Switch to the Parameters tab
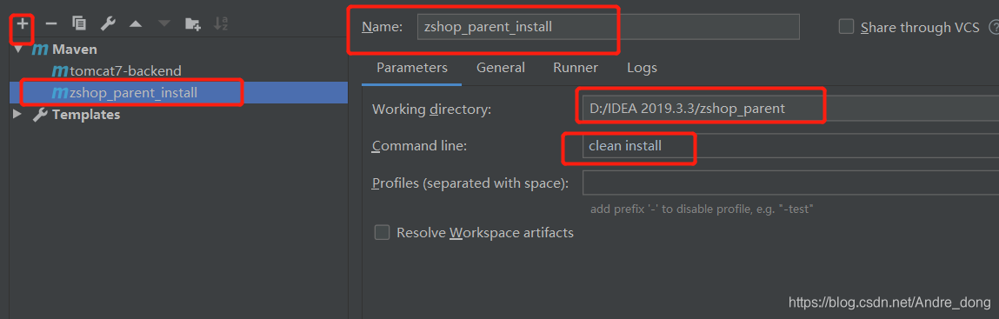 point(411,68)
